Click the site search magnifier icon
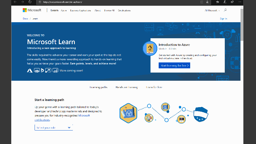 tap(225, 10)
